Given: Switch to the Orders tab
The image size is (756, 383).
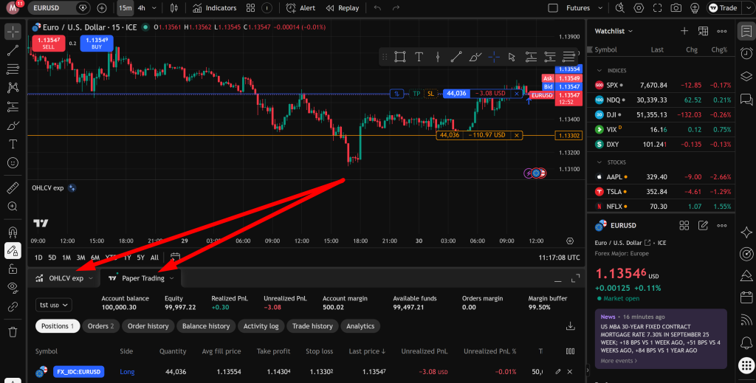Looking at the screenshot, I should pyautogui.click(x=100, y=326).
